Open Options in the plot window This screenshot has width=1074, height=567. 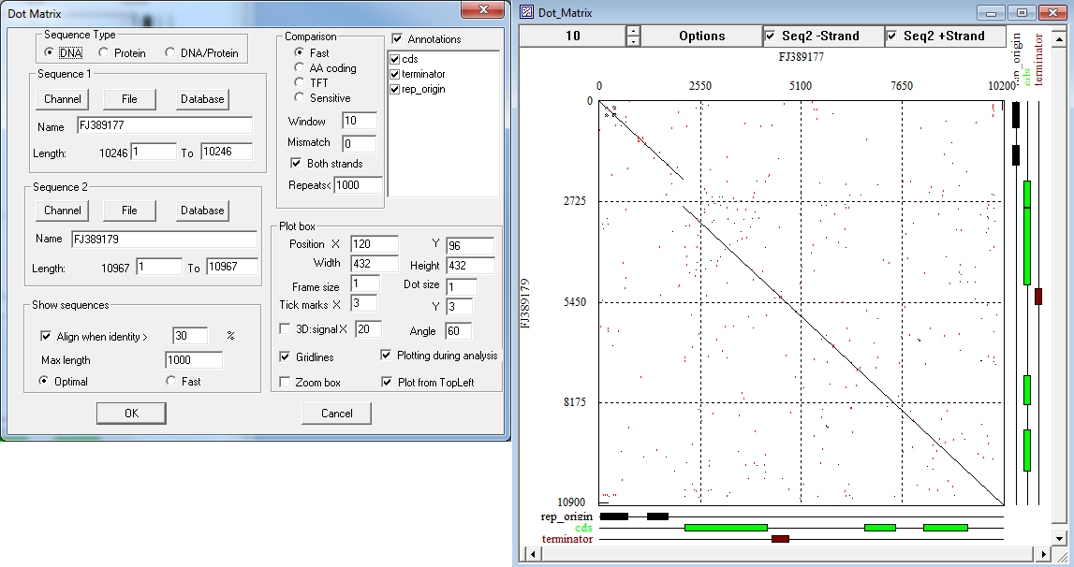[702, 36]
